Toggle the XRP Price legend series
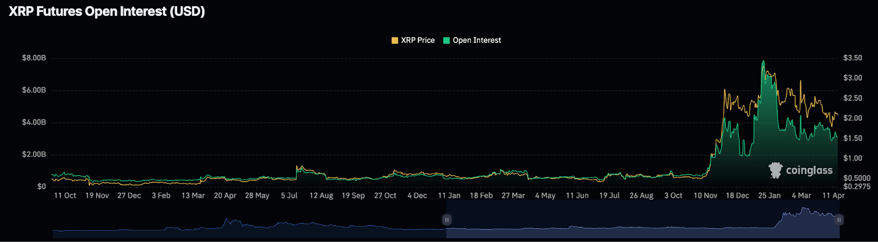 point(413,40)
